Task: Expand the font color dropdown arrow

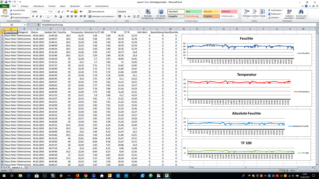Action: click(64, 16)
